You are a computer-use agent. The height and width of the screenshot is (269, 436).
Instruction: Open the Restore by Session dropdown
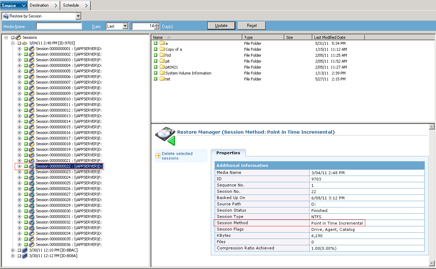[x=78, y=16]
